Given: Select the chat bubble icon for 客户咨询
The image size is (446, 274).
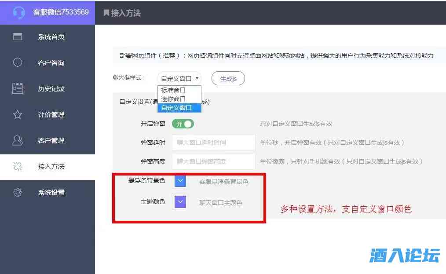Looking at the screenshot, I should [17, 63].
